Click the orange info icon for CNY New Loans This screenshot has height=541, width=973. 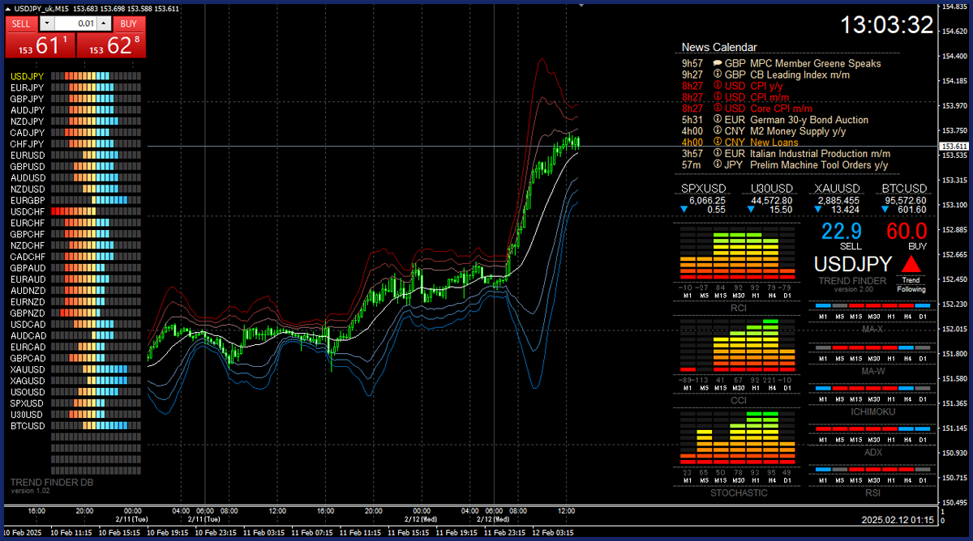[x=718, y=143]
